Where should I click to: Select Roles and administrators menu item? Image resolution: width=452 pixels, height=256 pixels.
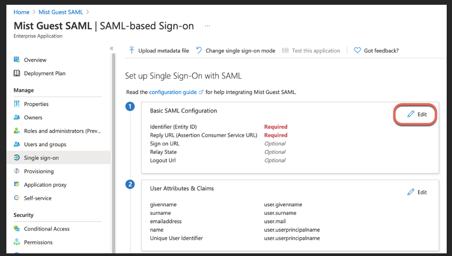tap(62, 131)
